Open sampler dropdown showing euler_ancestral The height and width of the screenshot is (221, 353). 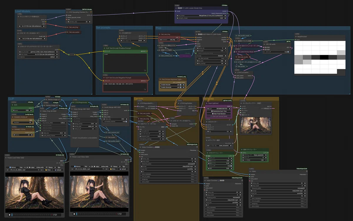pos(220,145)
